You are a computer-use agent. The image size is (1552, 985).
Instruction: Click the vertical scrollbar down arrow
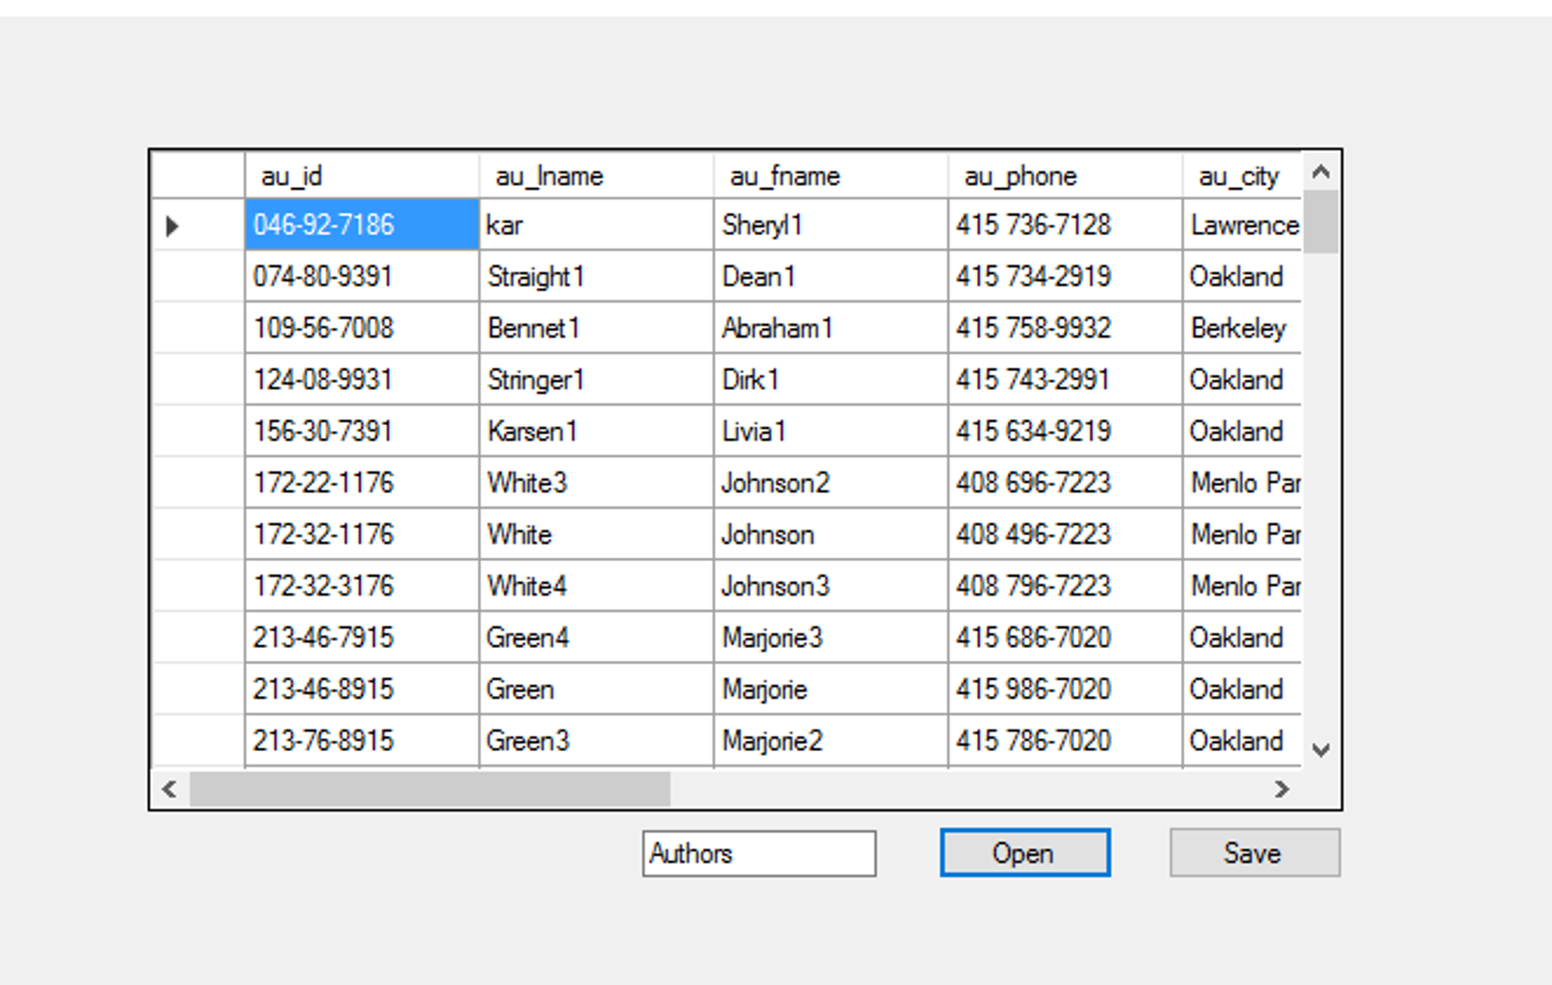[1321, 750]
